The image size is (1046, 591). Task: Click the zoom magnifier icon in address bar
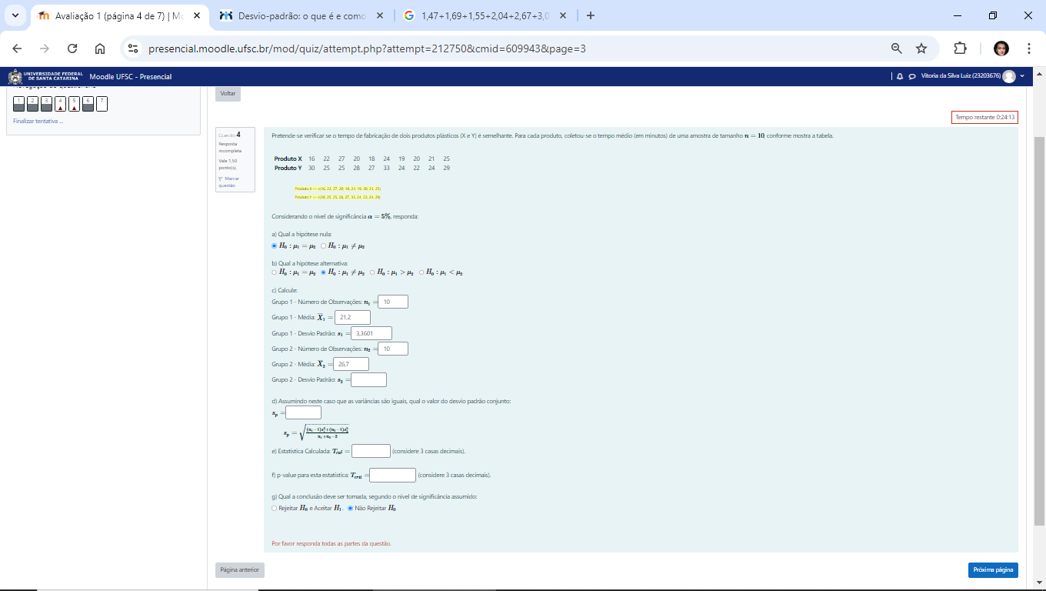pos(897,48)
